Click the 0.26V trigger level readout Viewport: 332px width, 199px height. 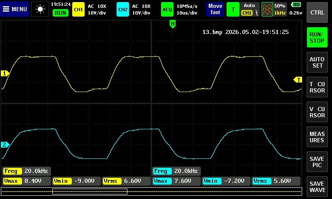coord(295,13)
